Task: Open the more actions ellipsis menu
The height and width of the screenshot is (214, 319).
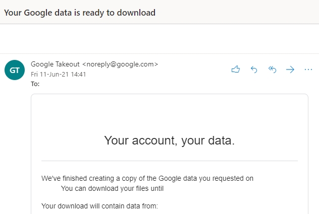Action: click(x=308, y=69)
